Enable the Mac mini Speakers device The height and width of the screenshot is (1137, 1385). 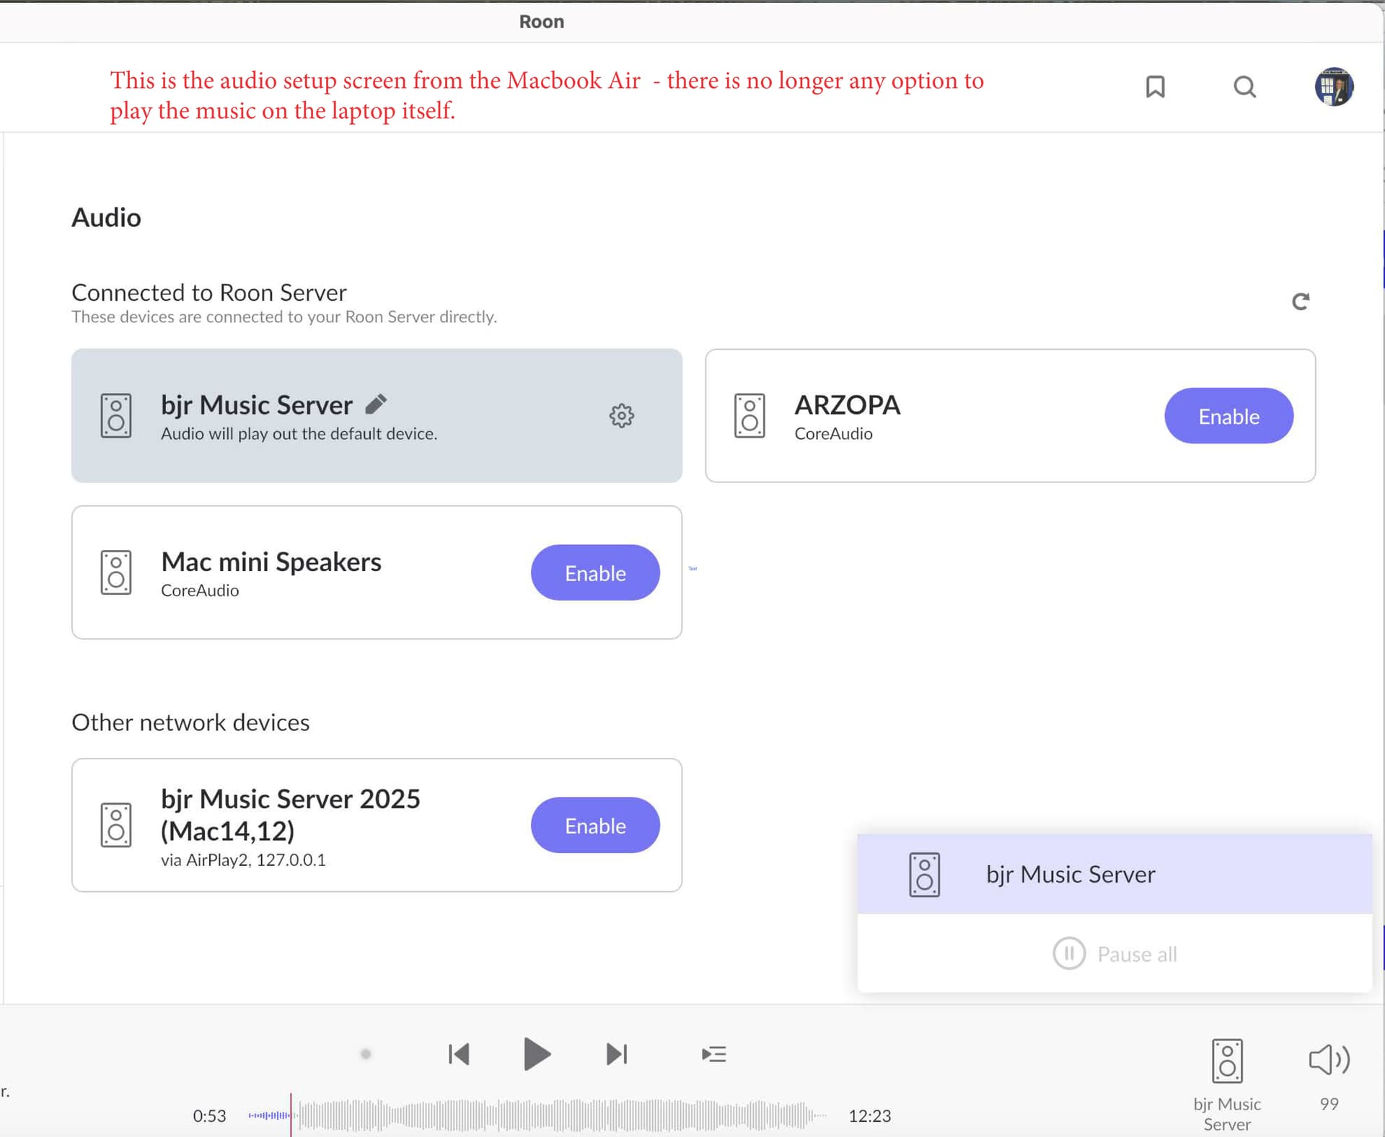595,572
